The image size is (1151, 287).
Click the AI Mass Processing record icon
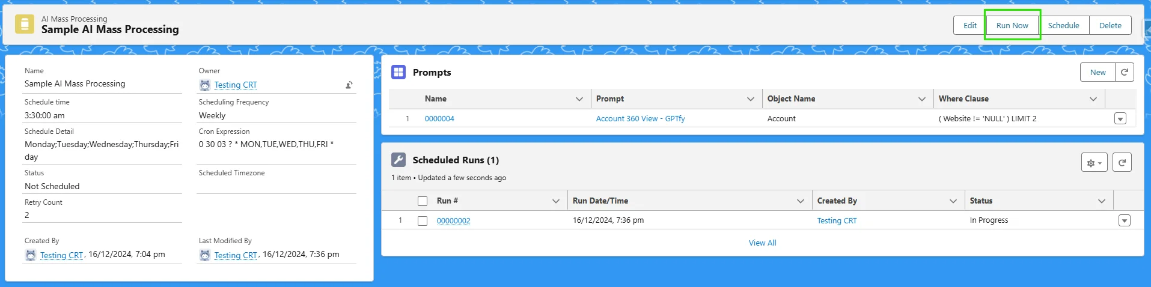coord(25,25)
